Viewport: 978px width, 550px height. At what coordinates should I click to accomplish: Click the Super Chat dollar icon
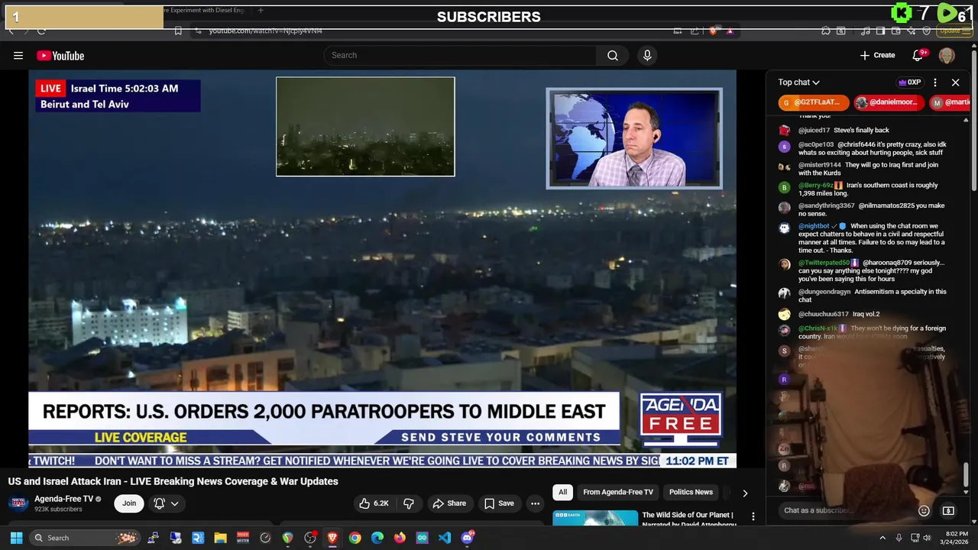click(x=948, y=510)
